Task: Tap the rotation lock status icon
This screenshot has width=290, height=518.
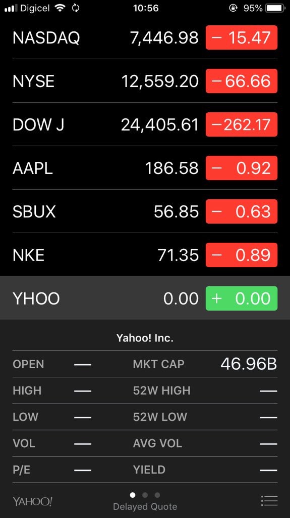Action: tap(234, 8)
